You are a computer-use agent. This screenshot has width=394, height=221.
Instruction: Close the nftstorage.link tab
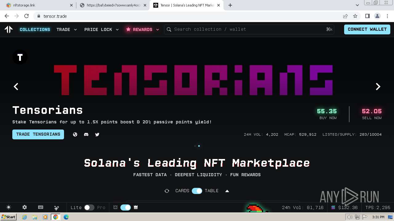(71, 5)
